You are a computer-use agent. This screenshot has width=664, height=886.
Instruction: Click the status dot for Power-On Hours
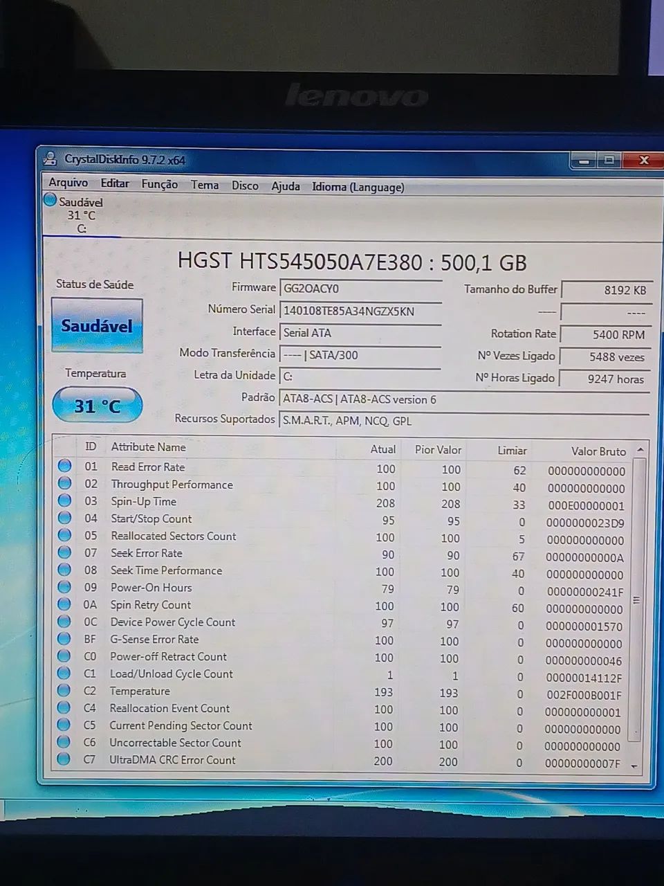[x=64, y=587]
